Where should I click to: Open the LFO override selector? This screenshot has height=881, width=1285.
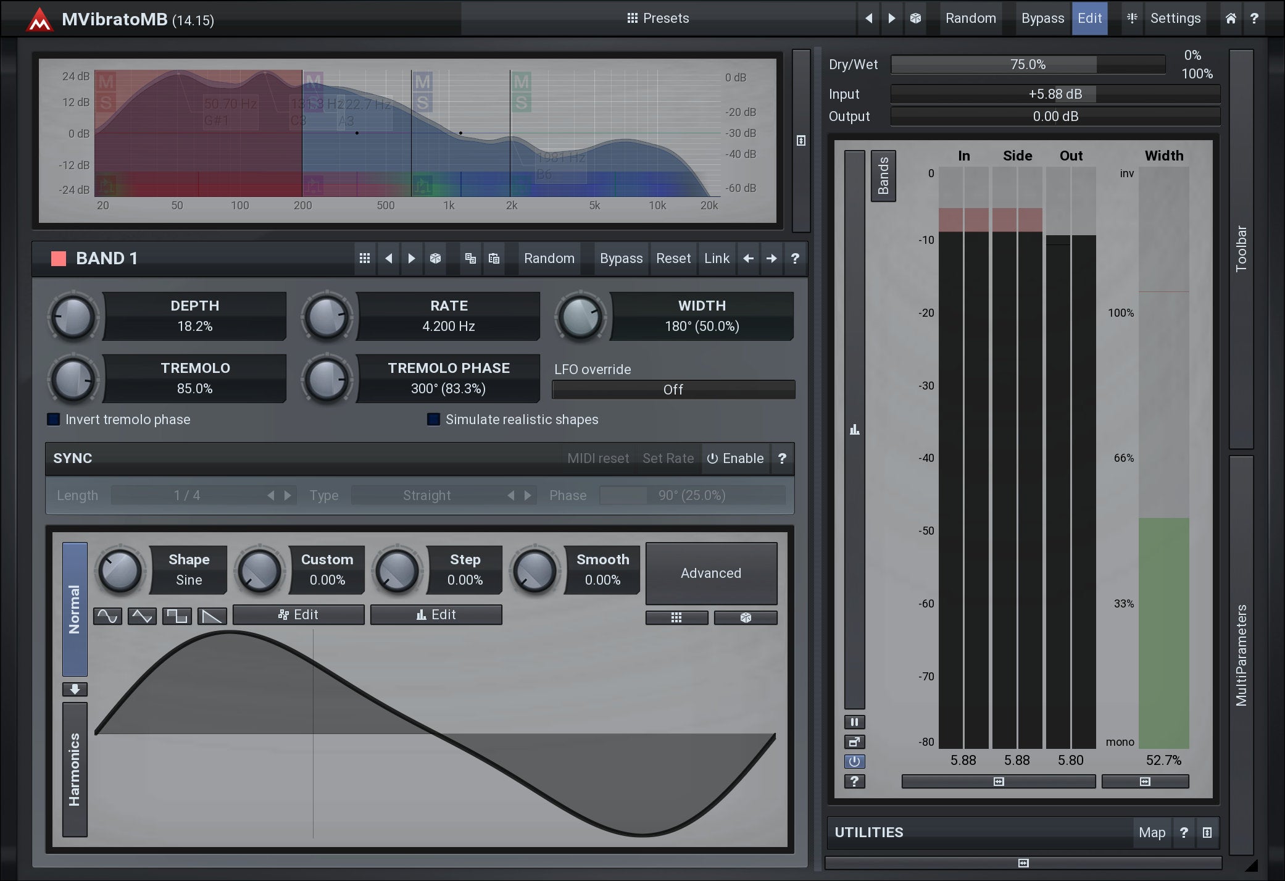point(673,390)
